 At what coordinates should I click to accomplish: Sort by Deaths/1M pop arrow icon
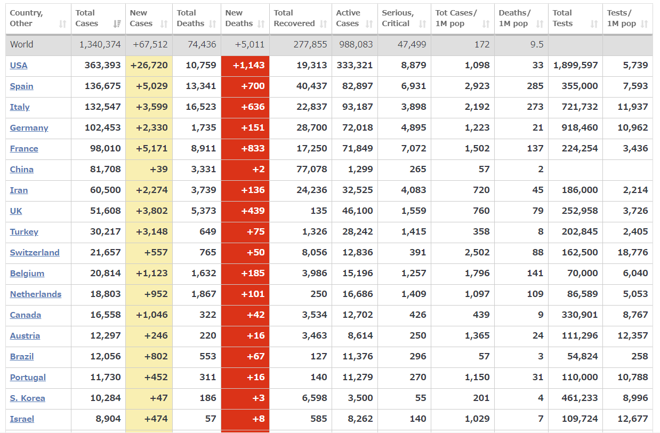[540, 24]
